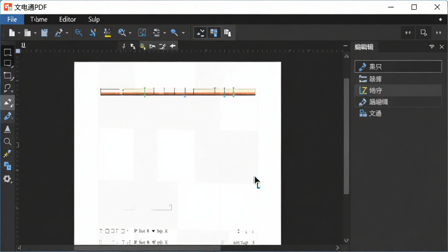Screen dimensions: 448x252
Task: Open the Sulp menu
Action: 94,19
